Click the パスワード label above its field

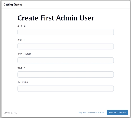point(21,40)
